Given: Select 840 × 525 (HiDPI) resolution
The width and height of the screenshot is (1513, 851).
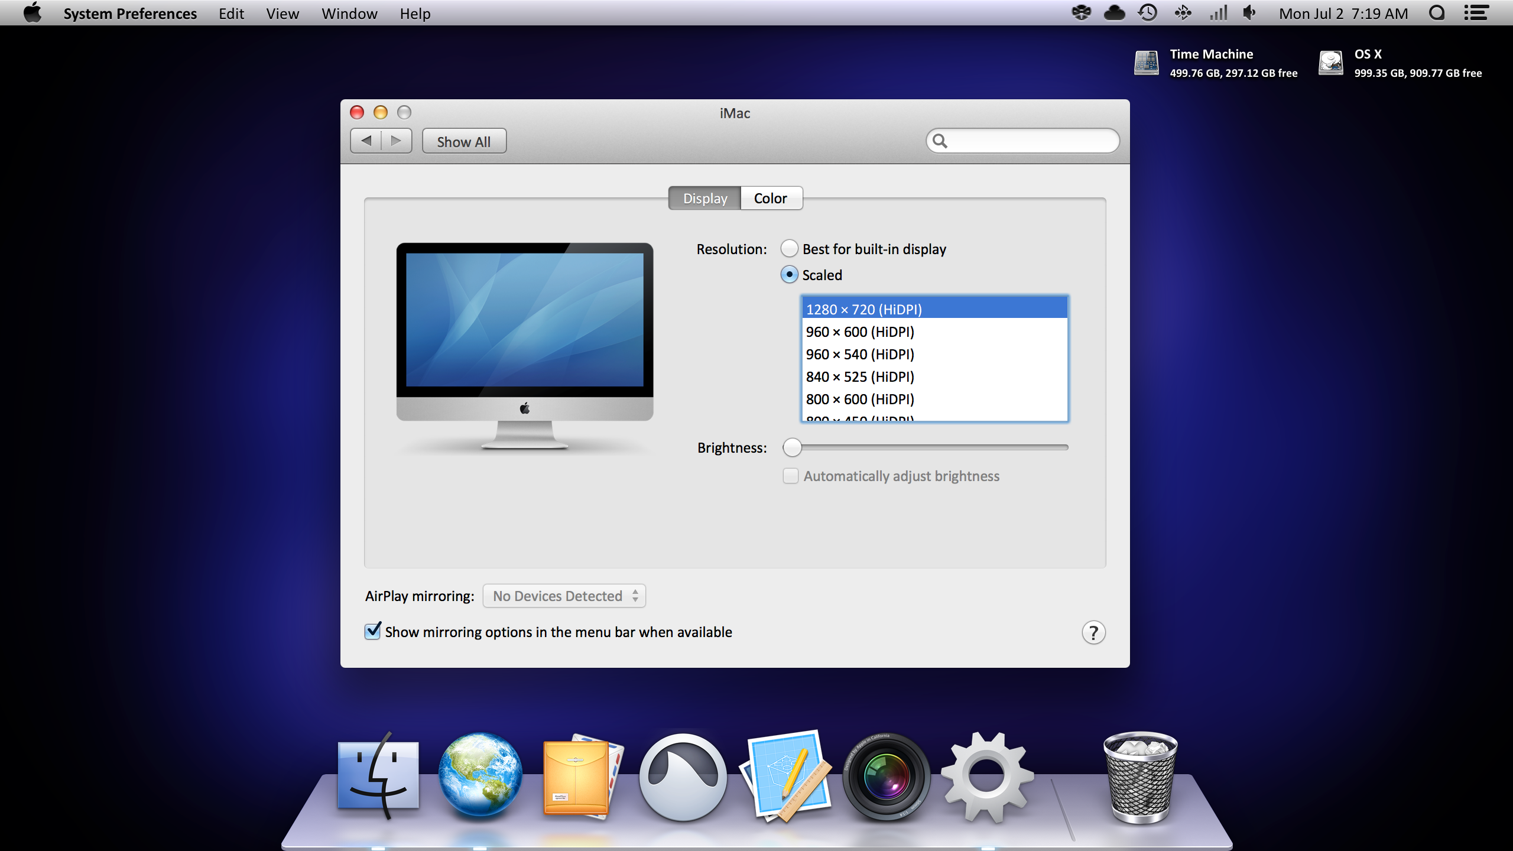Looking at the screenshot, I should 934,376.
